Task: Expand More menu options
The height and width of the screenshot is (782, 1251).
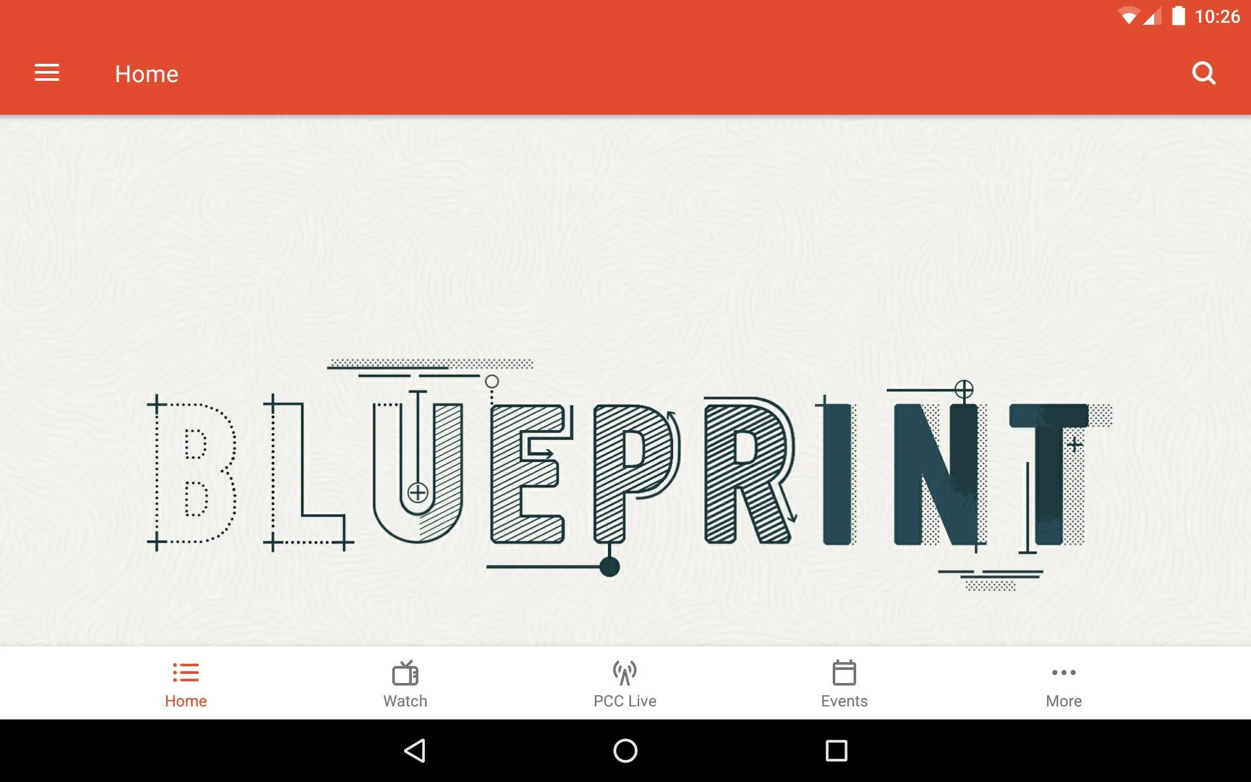Action: [1065, 683]
